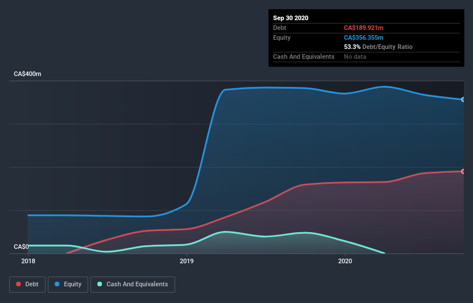
Task: Click the Debt row label in tooltip
Action: tap(279, 28)
